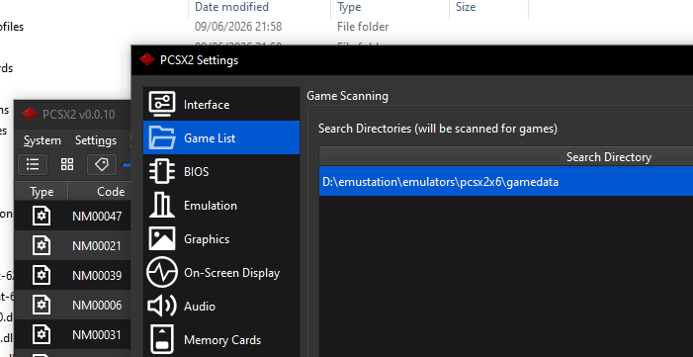Open the Settings menu in PCSX2 window

96,140
